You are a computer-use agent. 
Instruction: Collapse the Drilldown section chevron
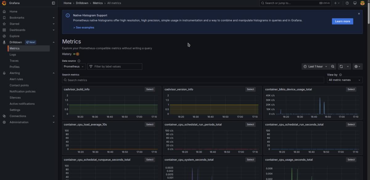[54, 42]
